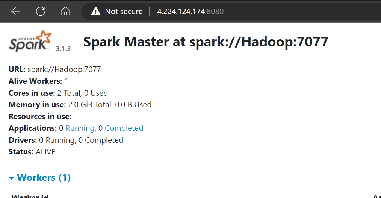Collapse Workers section using the triangle arrow
The height and width of the screenshot is (198, 381).
pos(11,178)
